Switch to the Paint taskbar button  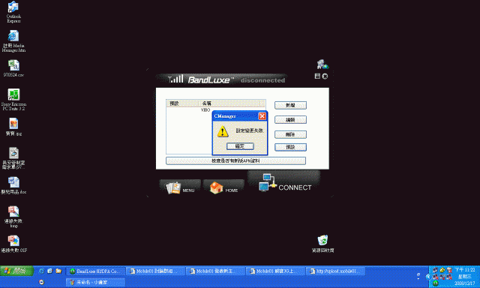tap(96, 282)
